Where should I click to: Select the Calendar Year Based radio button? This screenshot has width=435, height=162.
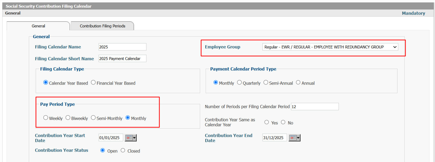[x=46, y=83]
